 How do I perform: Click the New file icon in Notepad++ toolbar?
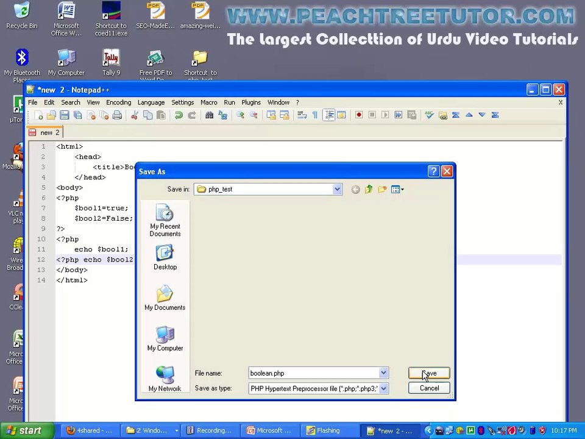39,115
